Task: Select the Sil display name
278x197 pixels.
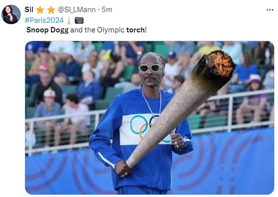Action: pyautogui.click(x=29, y=10)
